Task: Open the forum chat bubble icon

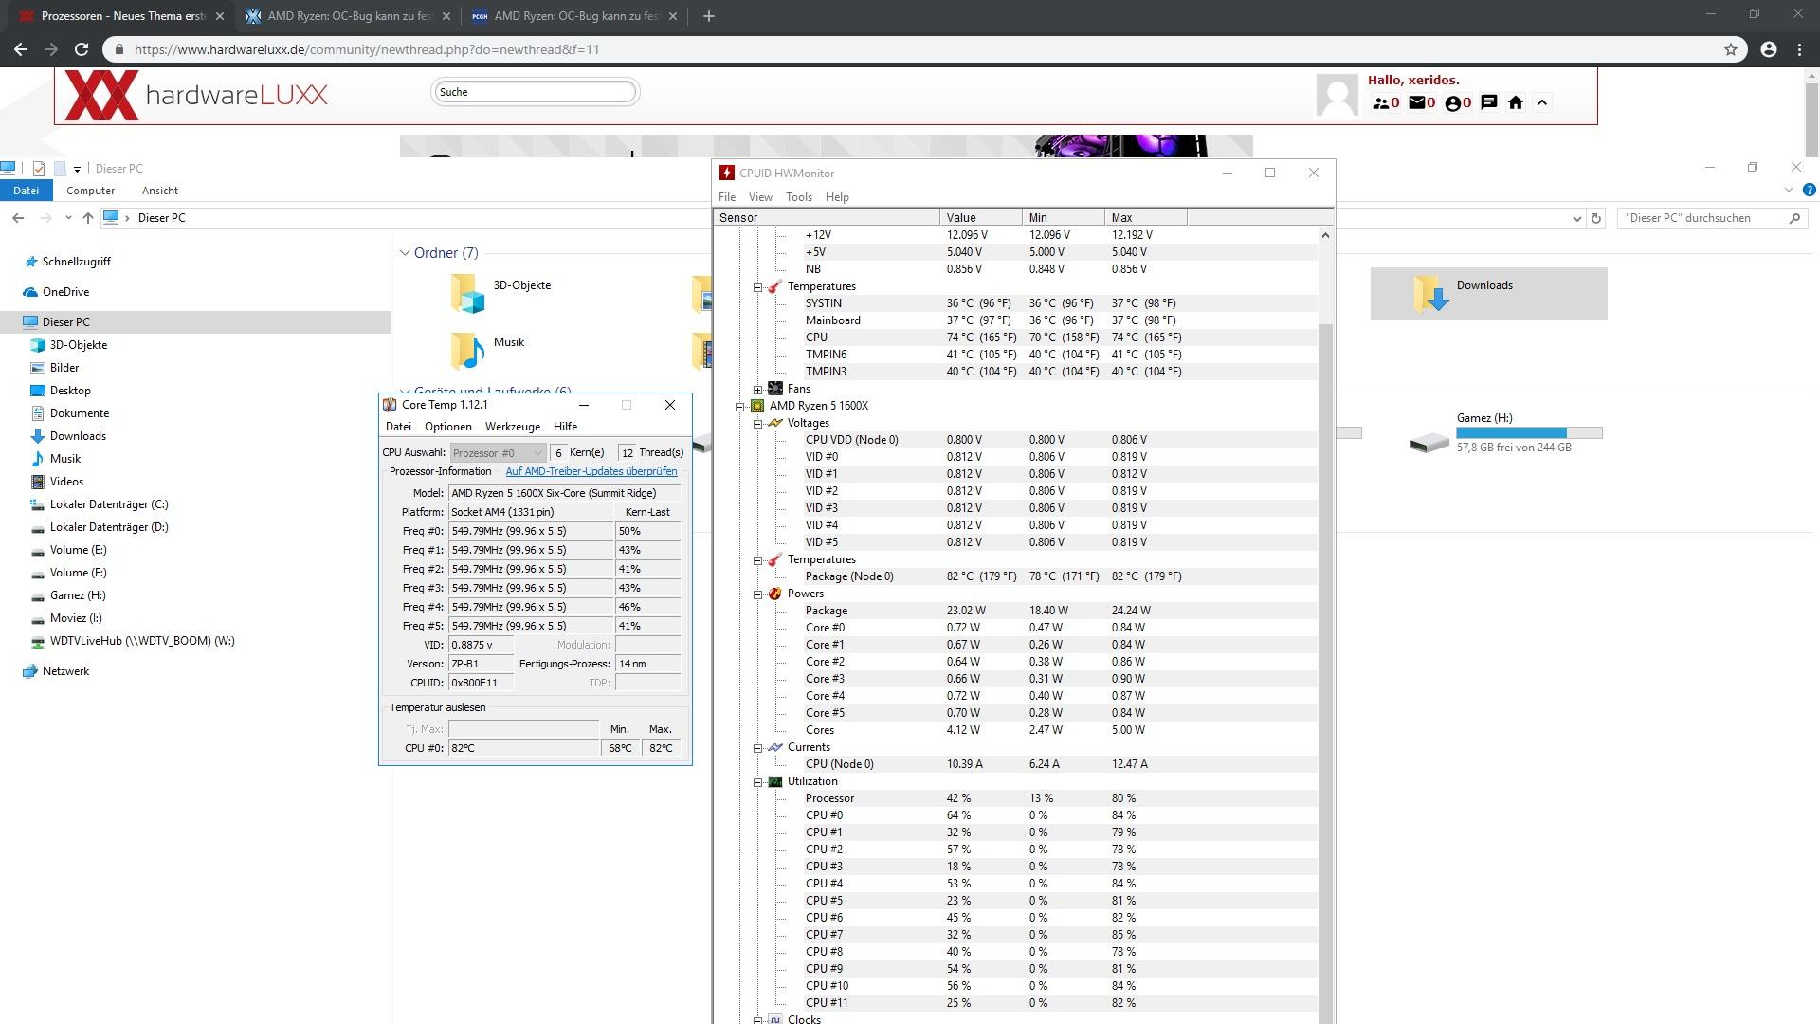Action: (1489, 102)
